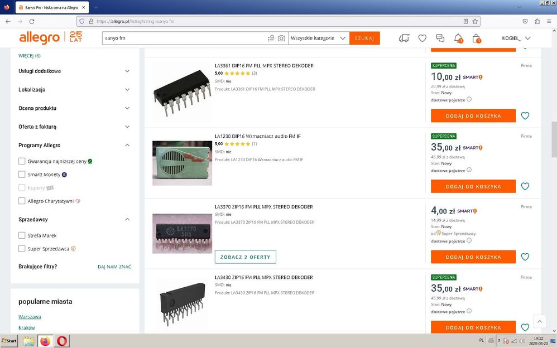
Task: Open search options icon in the search box
Action: coord(271,38)
